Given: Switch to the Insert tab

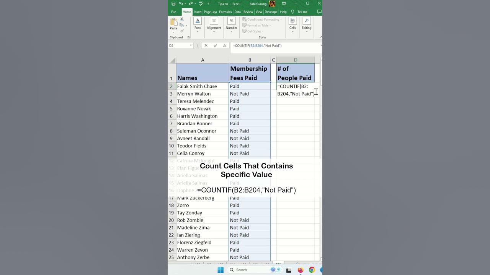Looking at the screenshot, I should click(198, 12).
